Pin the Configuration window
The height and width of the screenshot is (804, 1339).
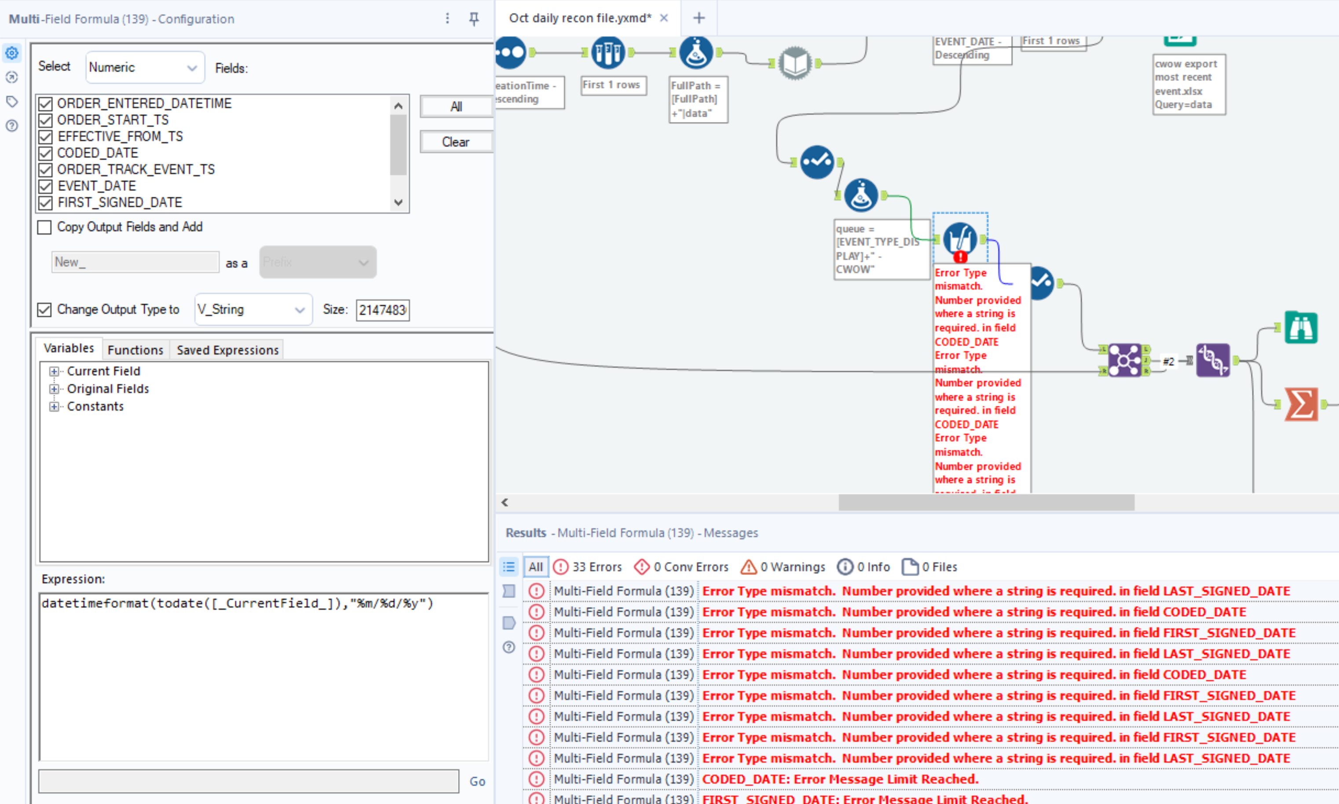click(x=474, y=19)
